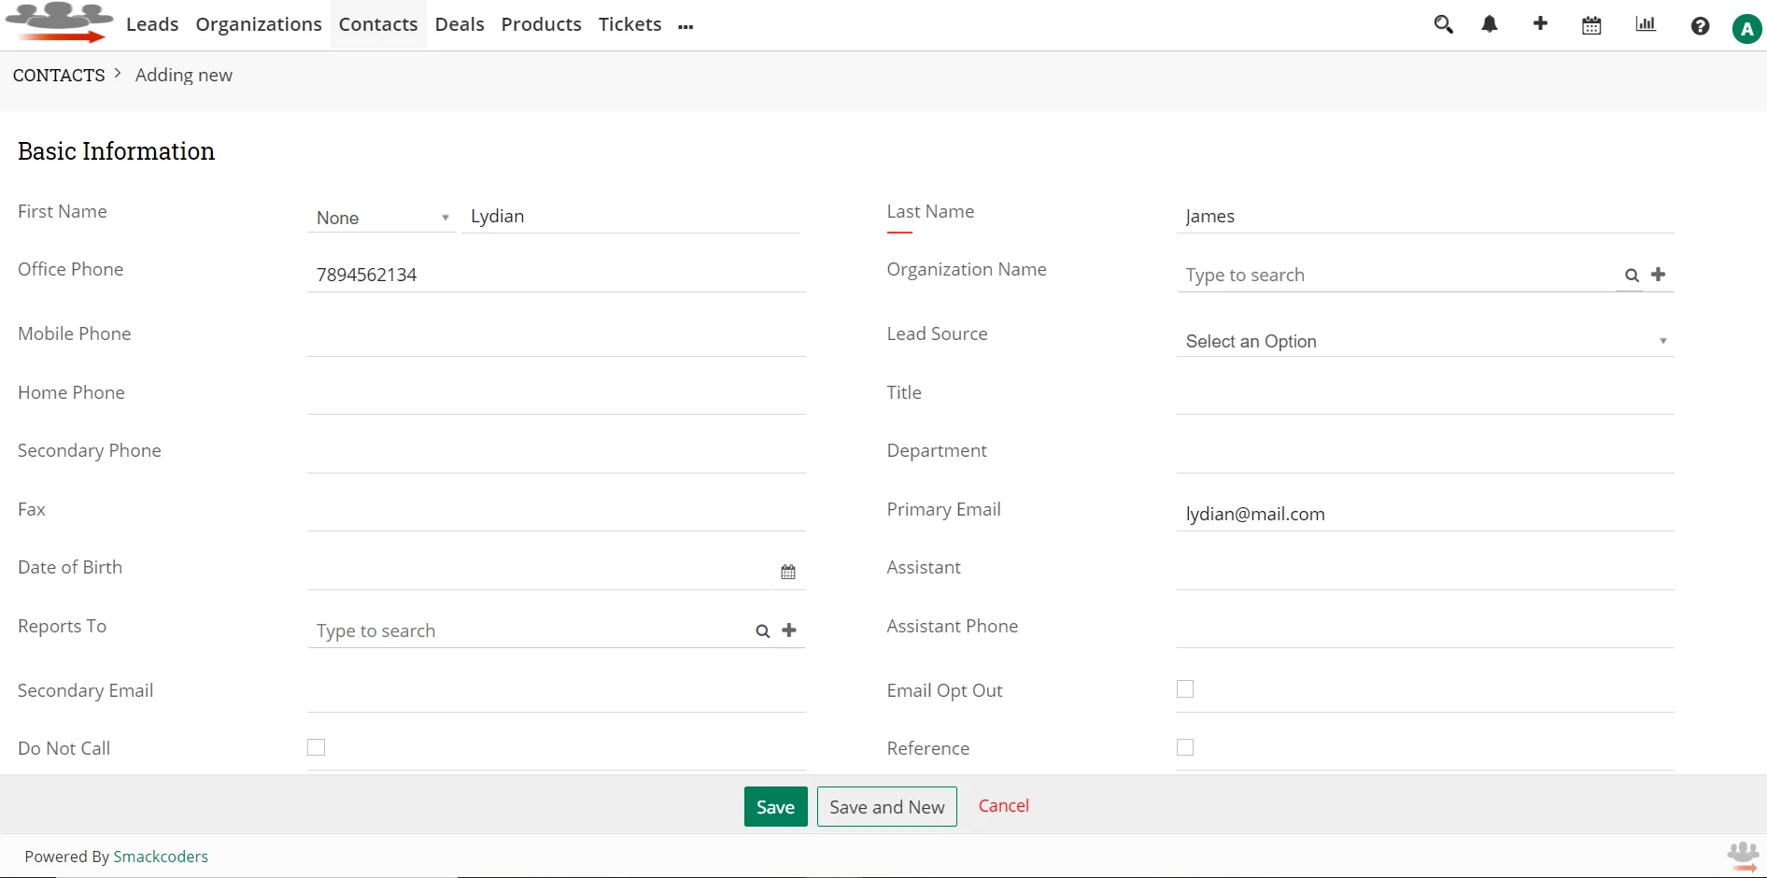Open the reports bar chart

pyautogui.click(x=1645, y=24)
